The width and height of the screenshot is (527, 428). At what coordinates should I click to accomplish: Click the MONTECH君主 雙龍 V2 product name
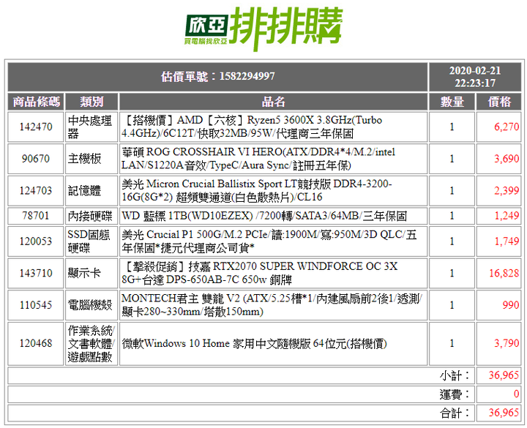[x=272, y=305]
